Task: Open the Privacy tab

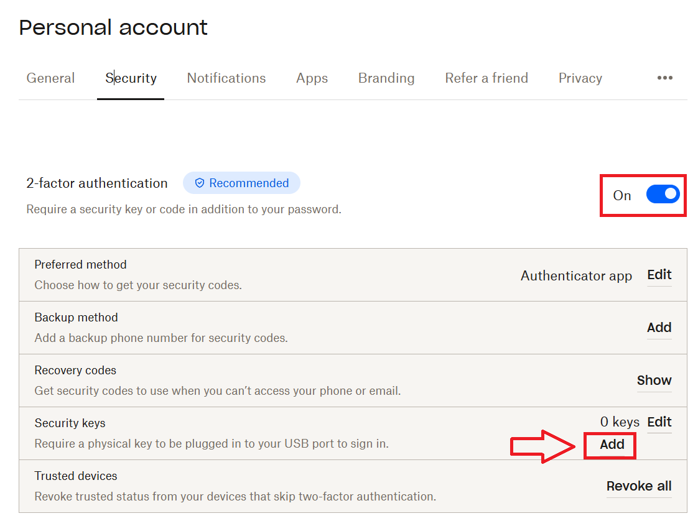Action: point(580,78)
